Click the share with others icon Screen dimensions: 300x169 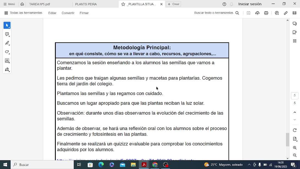tap(277, 13)
